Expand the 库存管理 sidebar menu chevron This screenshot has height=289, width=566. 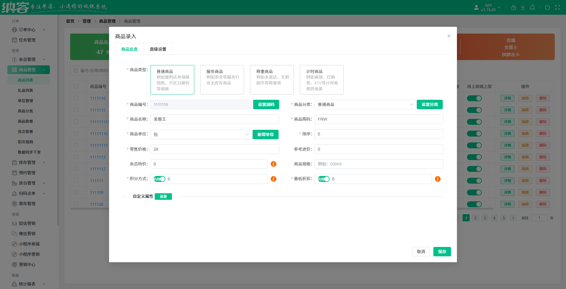pos(44,162)
